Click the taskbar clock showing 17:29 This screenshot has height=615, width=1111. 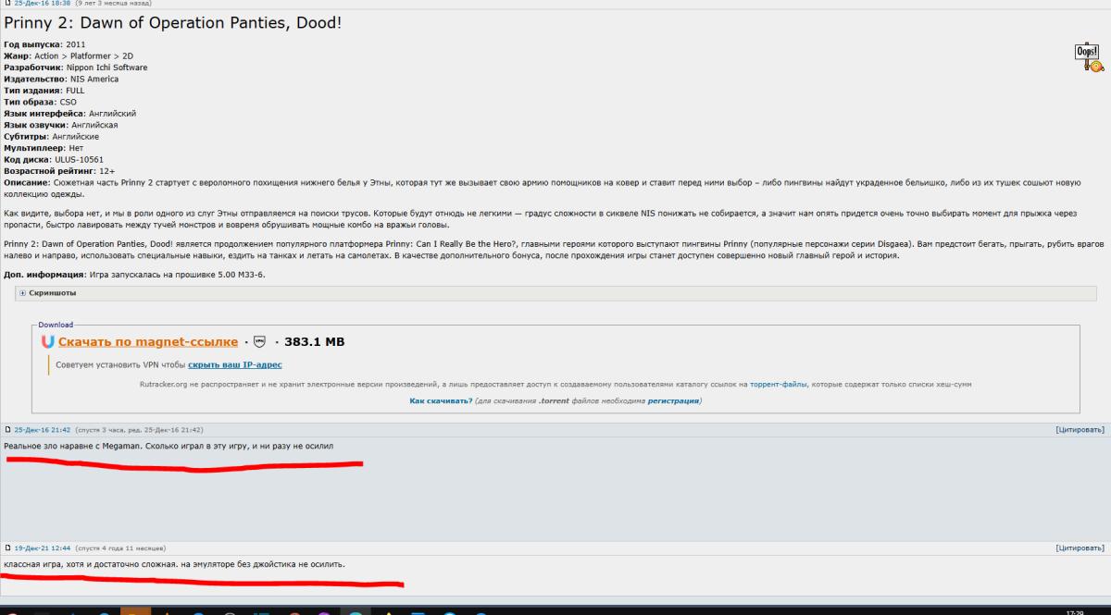click(x=1075, y=611)
